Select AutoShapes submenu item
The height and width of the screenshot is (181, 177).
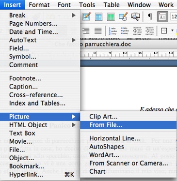[x=129, y=147]
